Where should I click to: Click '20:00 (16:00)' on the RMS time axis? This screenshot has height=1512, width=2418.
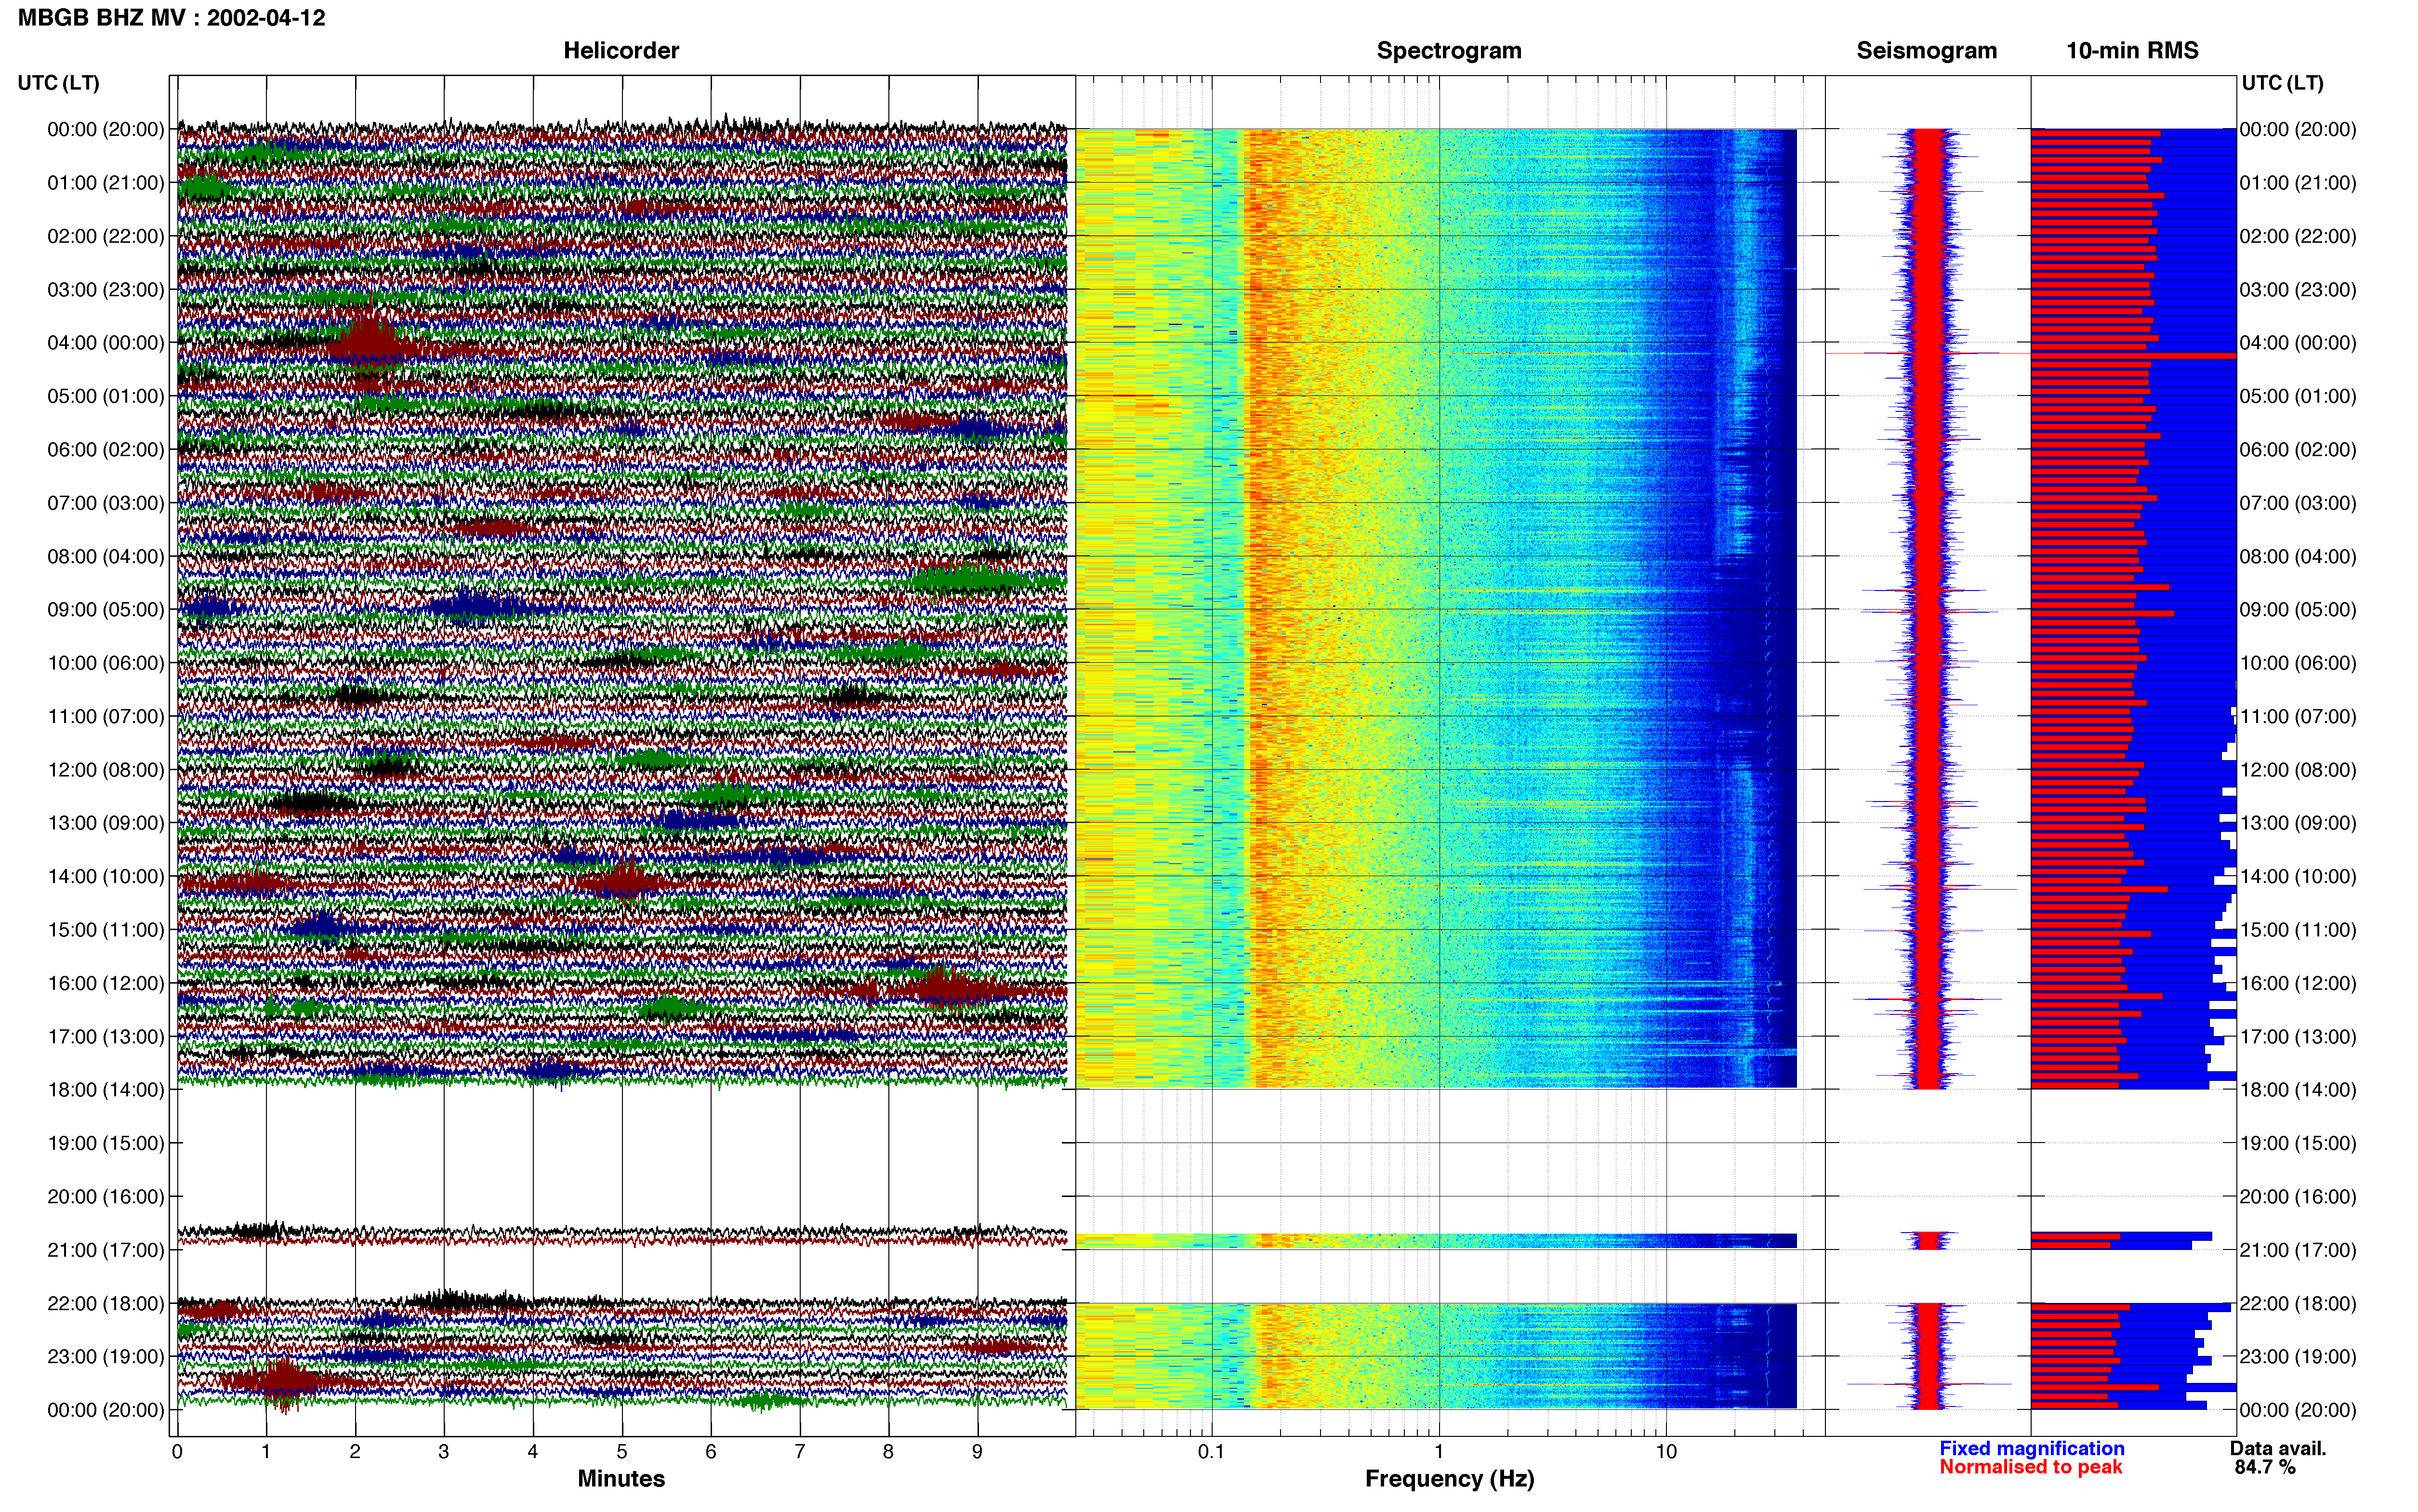[x=2298, y=1197]
